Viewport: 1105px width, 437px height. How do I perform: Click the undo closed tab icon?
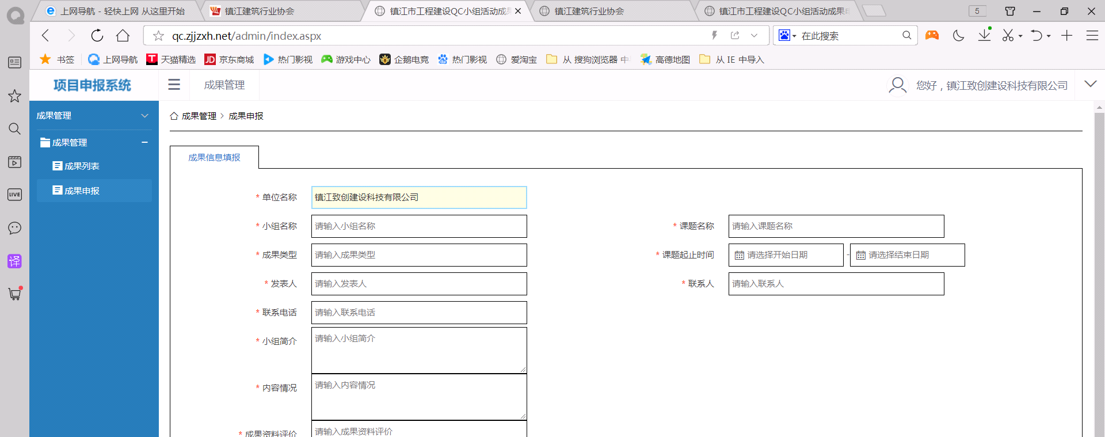coord(1037,35)
